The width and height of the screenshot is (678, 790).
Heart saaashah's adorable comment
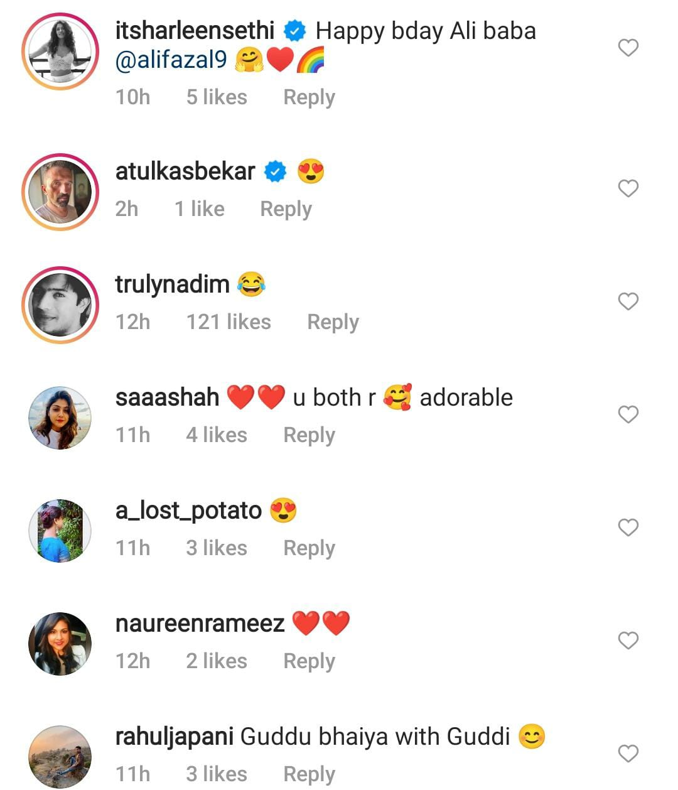628,414
